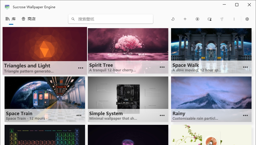Click the 'Triangle pattern generato...' description
The width and height of the screenshot is (256, 145).
(x=29, y=71)
